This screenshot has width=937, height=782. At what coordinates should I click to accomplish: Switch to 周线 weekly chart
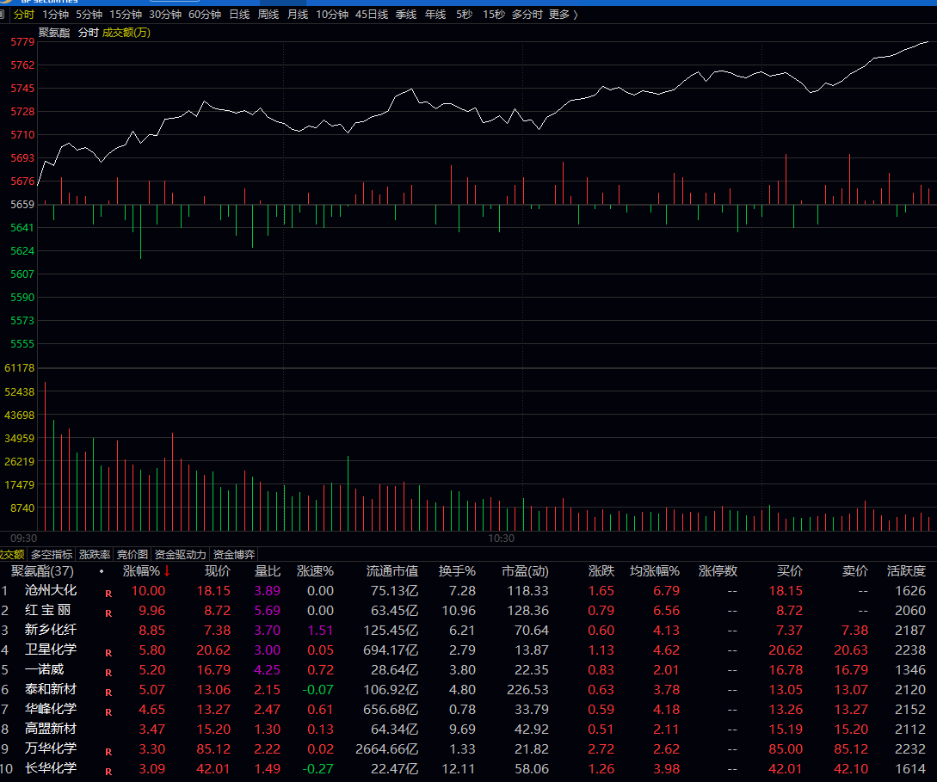pos(268,15)
